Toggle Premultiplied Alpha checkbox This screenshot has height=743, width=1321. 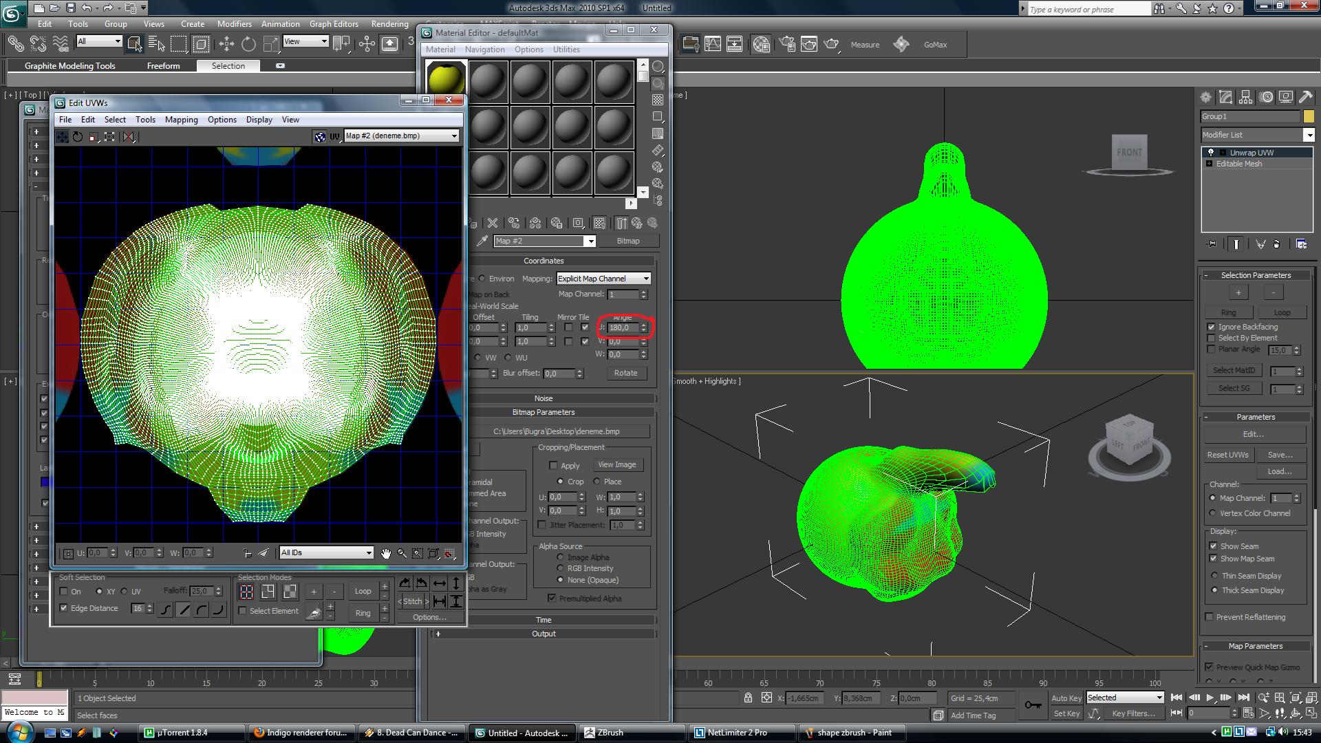point(552,599)
